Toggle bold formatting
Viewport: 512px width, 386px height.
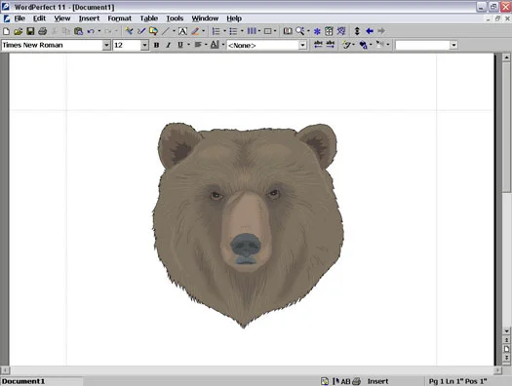click(156, 45)
